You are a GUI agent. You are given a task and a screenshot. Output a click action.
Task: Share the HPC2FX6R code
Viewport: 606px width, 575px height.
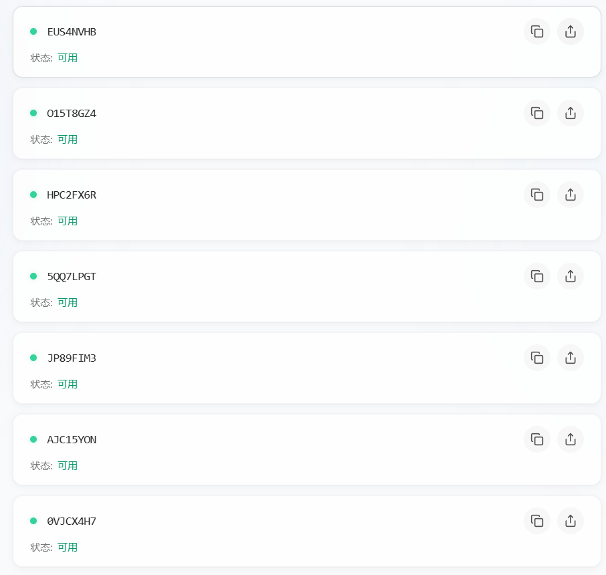[571, 195]
